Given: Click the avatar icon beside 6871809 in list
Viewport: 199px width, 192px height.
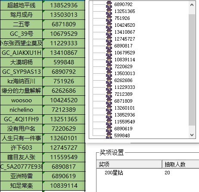Looking at the screenshot, I should tap(109, 101).
